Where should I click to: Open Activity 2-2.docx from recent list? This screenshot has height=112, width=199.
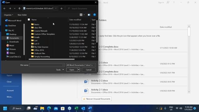coord(135,82)
